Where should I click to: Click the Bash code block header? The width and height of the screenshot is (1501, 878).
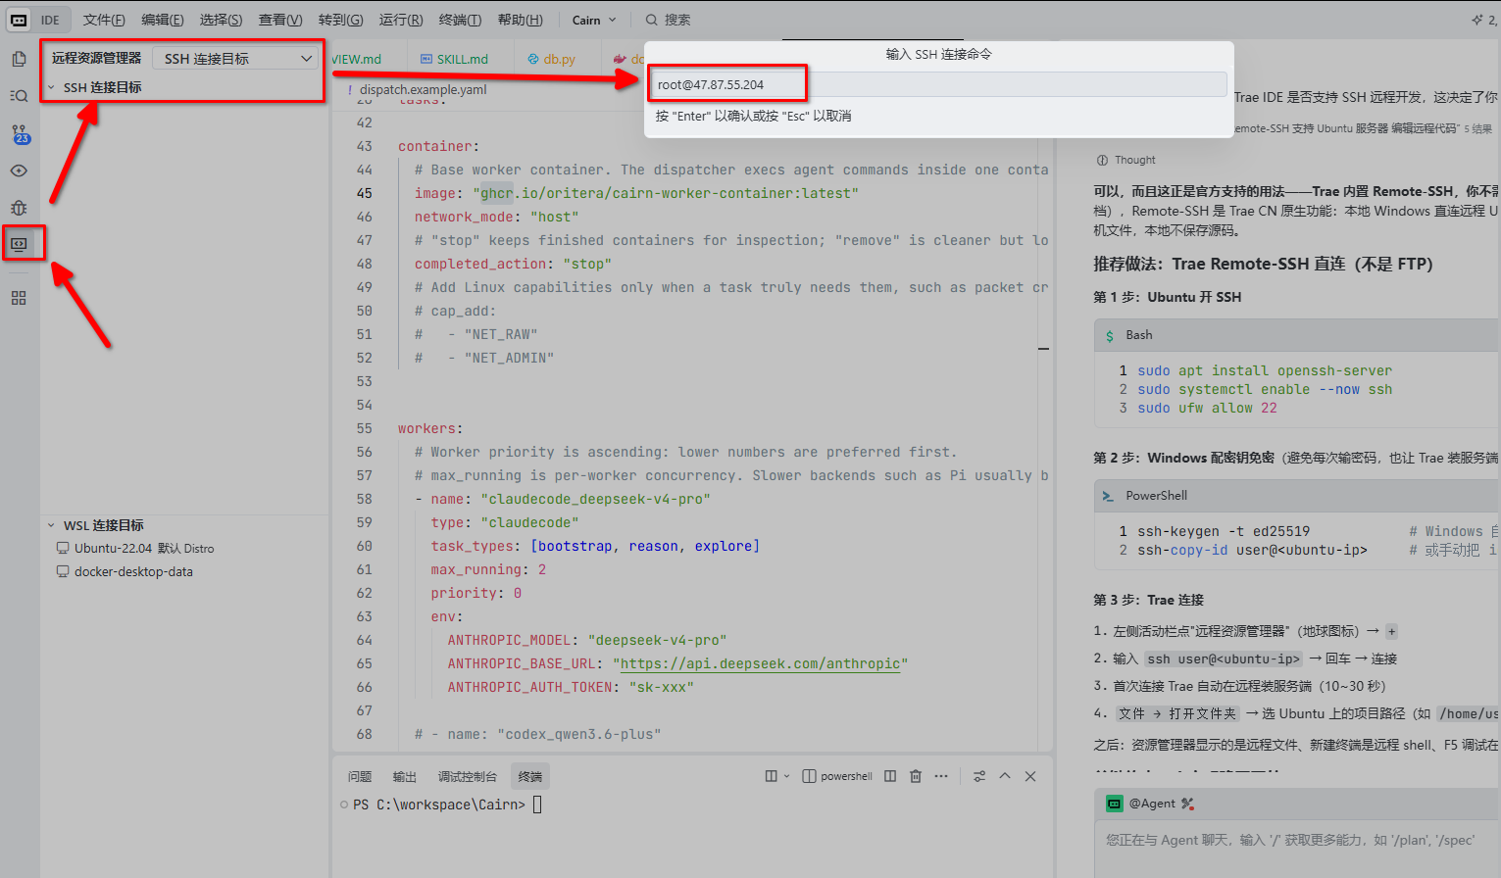1296,335
